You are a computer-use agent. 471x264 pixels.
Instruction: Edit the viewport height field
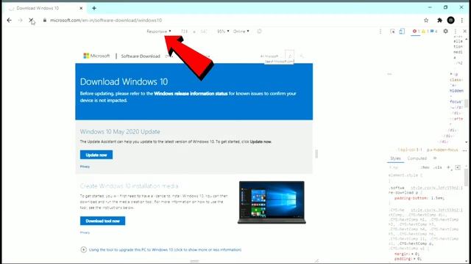tap(204, 31)
